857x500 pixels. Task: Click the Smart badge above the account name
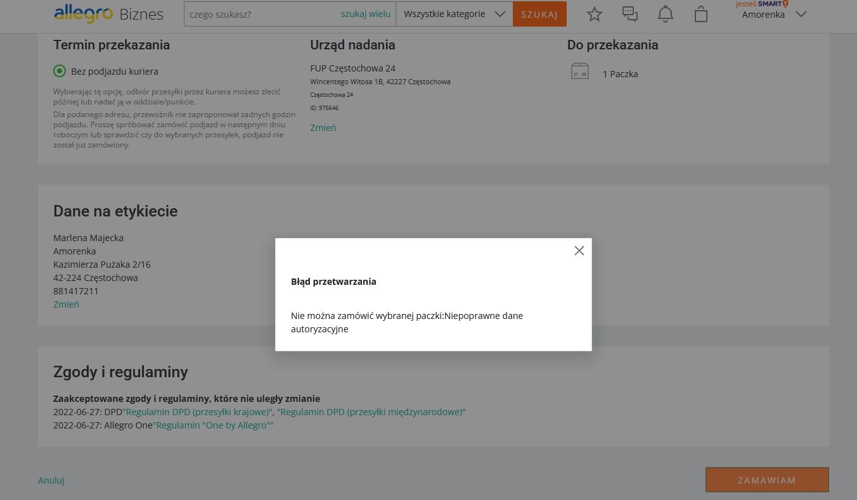point(762,4)
